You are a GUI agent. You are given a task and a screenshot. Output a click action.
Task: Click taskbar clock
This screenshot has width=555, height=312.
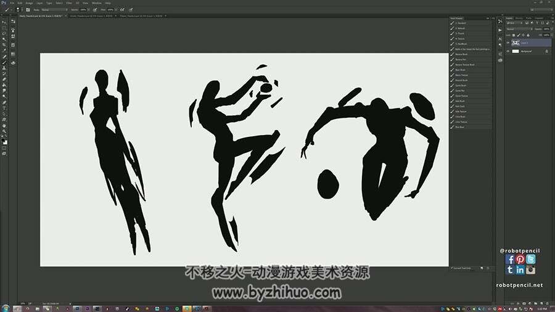(541, 309)
